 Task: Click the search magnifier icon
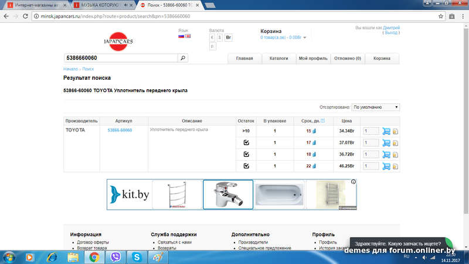(x=183, y=58)
